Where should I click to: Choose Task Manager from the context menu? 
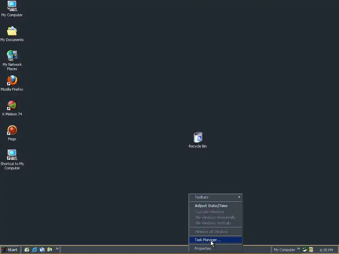click(216, 240)
